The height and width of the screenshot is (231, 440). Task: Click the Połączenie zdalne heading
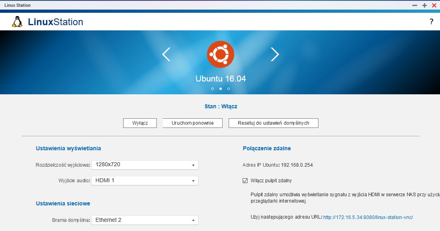pyautogui.click(x=267, y=149)
